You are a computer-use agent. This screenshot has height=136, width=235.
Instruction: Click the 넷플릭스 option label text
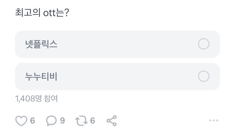41,44
